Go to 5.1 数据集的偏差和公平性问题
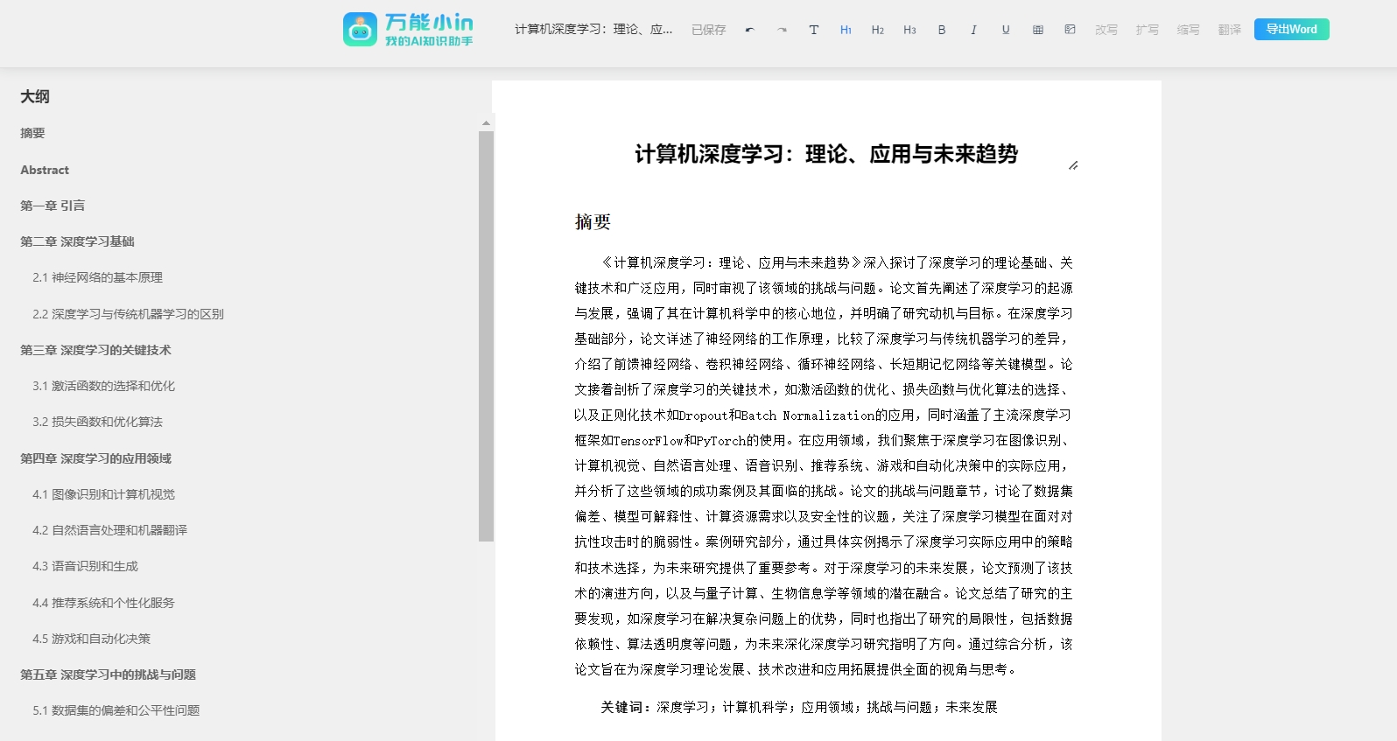1397x741 pixels. (x=116, y=710)
